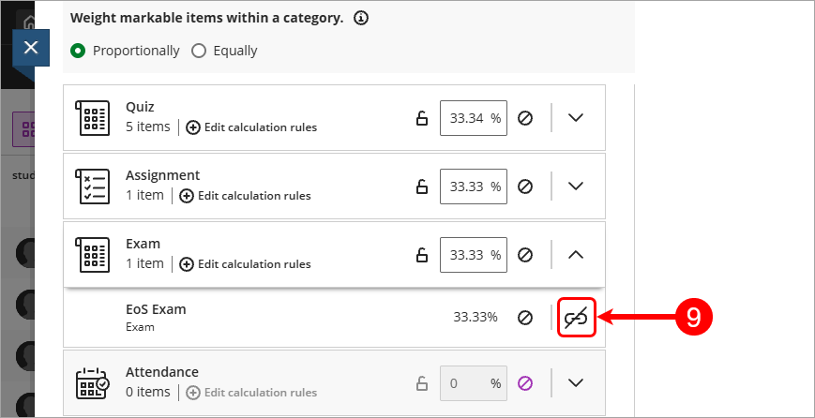The width and height of the screenshot is (815, 418).
Task: Click the exclude icon for Exam category
Action: (525, 255)
